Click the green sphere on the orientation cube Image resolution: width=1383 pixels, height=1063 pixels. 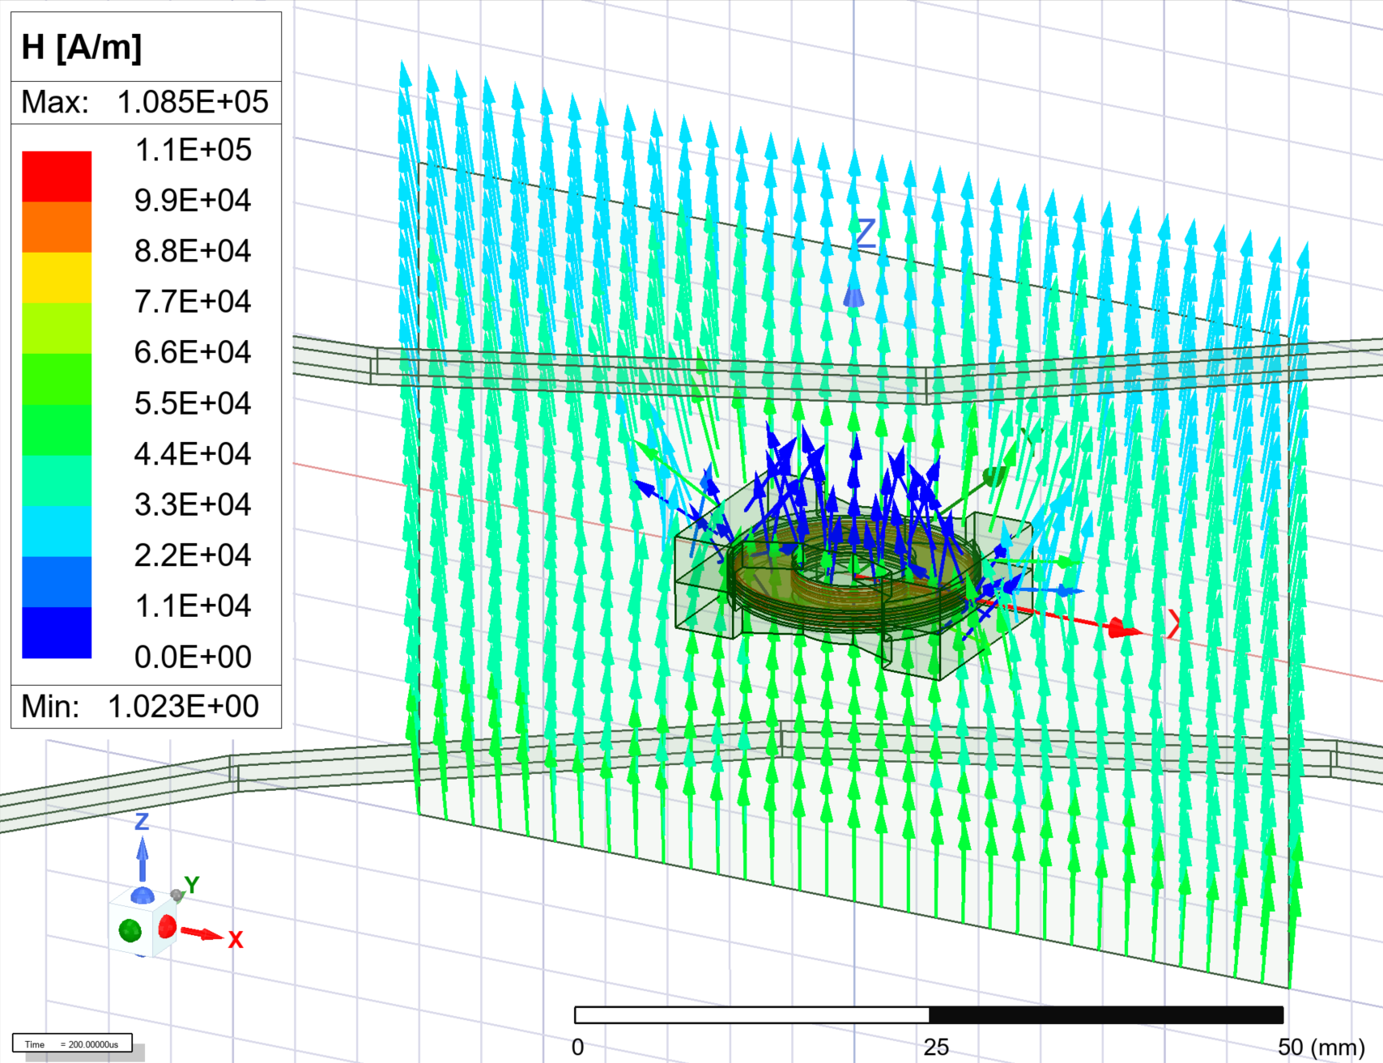click(130, 930)
